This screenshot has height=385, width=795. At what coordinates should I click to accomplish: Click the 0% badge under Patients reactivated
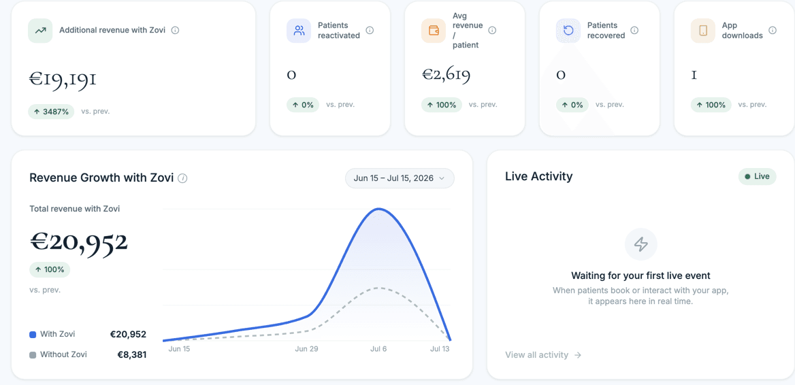tap(303, 105)
